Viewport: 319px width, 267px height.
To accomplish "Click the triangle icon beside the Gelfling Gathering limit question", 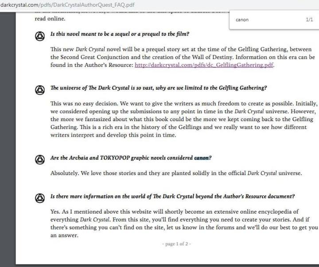I will click(40, 90).
